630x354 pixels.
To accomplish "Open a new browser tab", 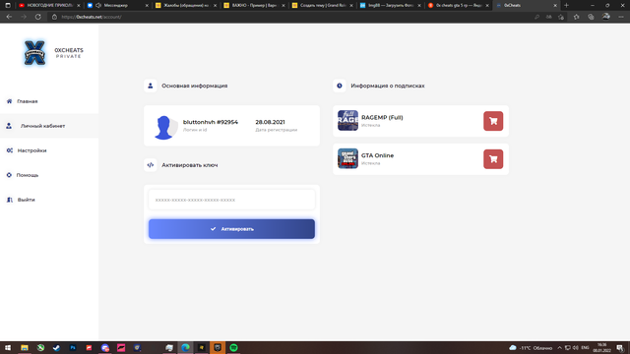I will tap(567, 5).
